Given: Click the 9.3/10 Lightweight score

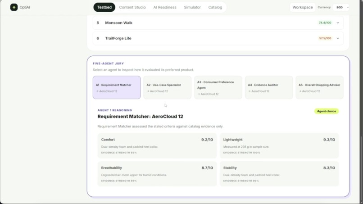Looking at the screenshot, I should tap(329, 140).
